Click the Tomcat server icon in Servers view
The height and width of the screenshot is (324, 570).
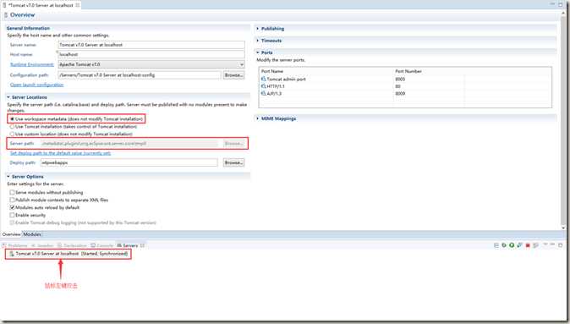pos(12,254)
